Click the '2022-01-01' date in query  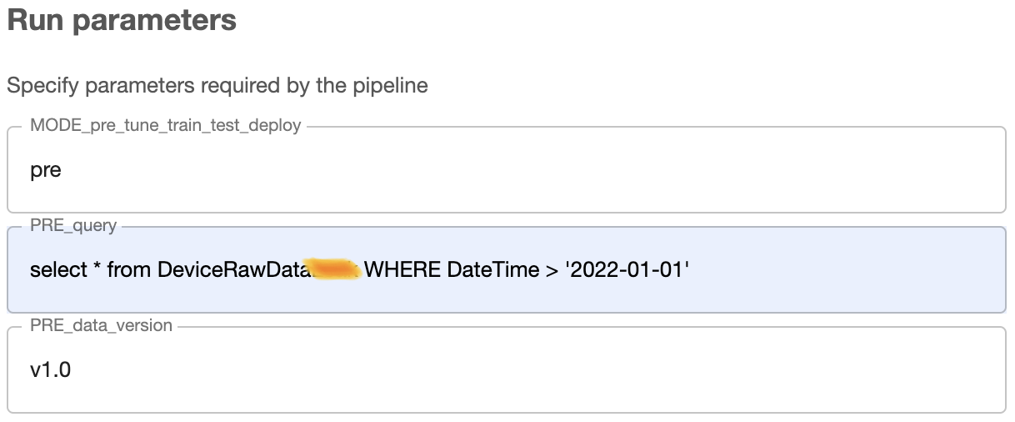(x=628, y=270)
